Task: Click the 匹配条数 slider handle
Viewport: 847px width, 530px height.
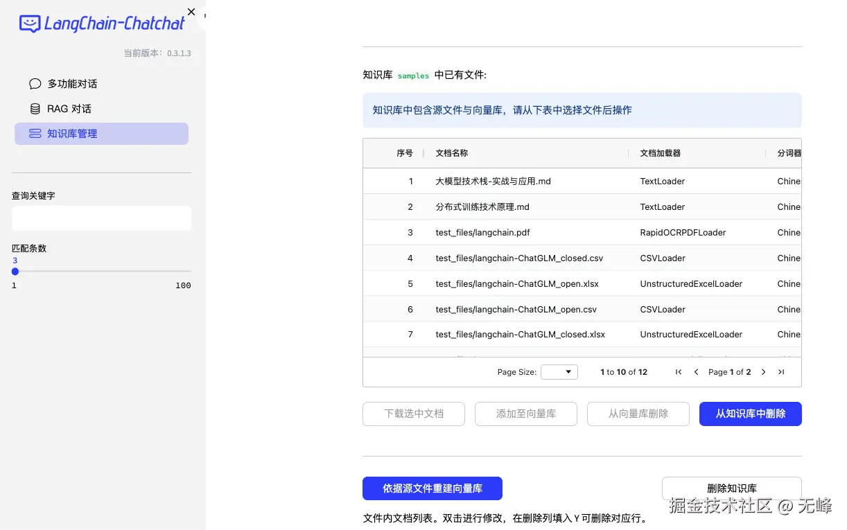Action: click(x=15, y=272)
